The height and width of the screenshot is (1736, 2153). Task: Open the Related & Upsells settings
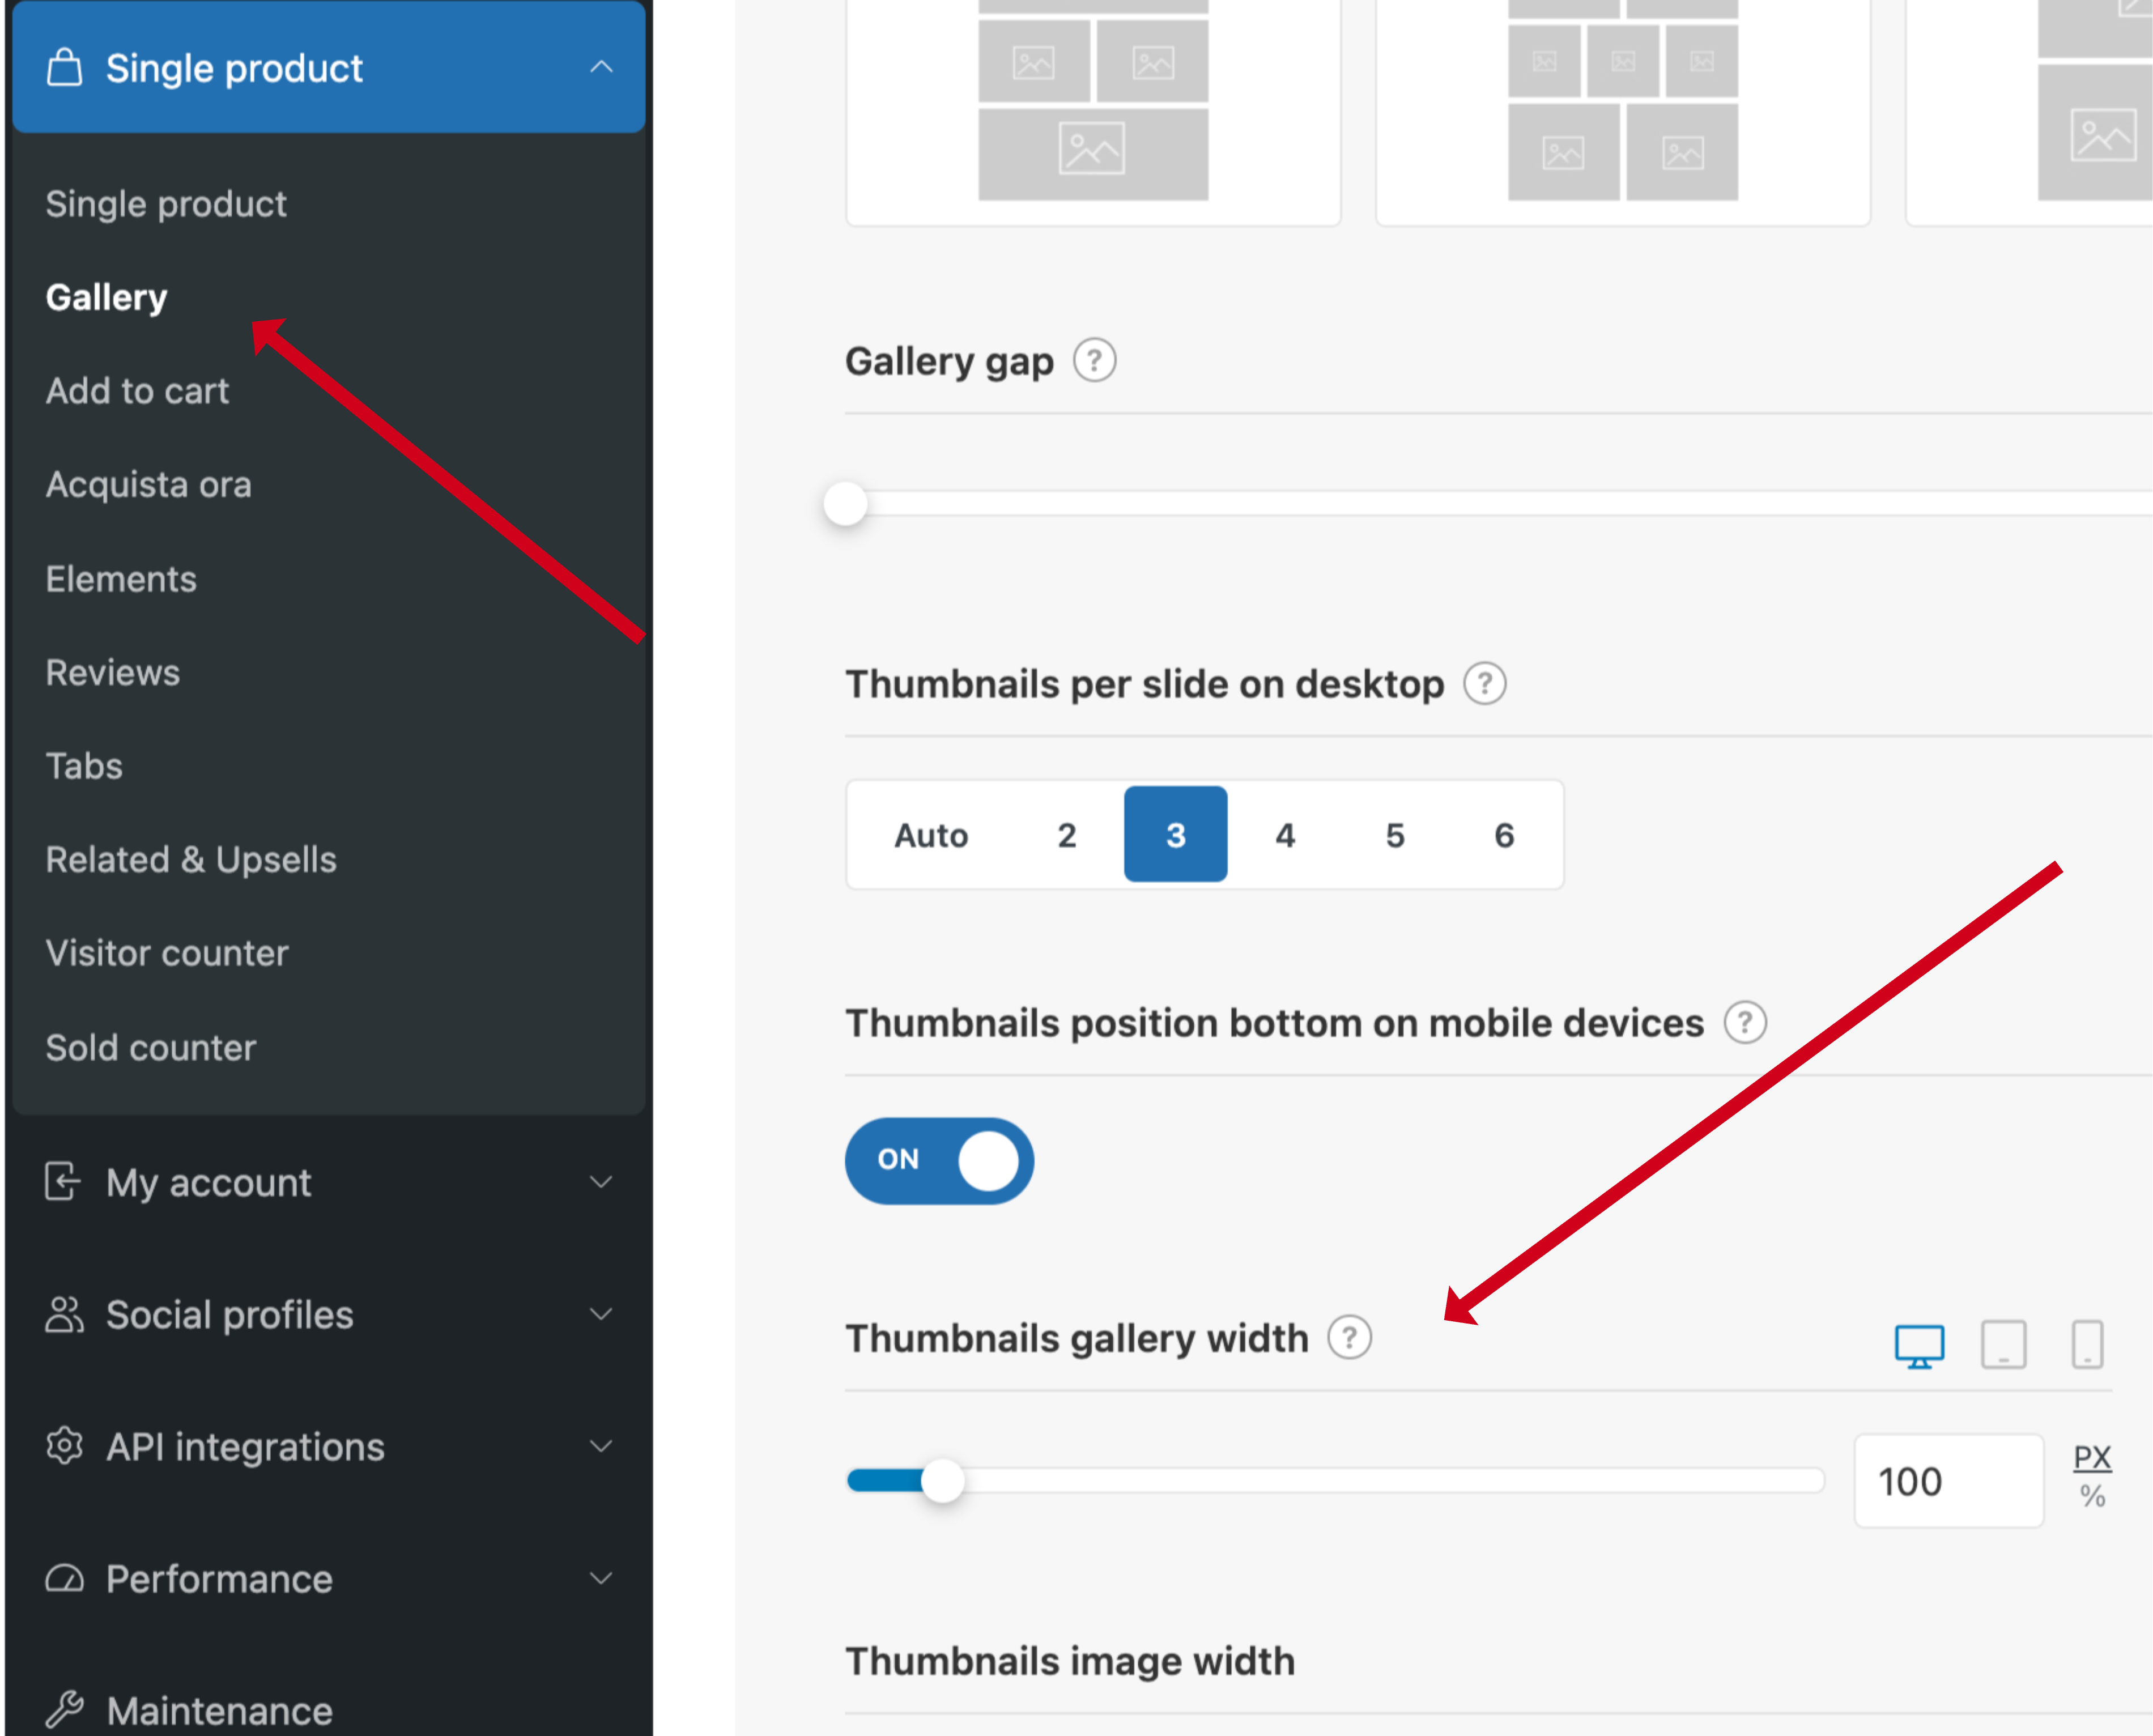click(191, 859)
